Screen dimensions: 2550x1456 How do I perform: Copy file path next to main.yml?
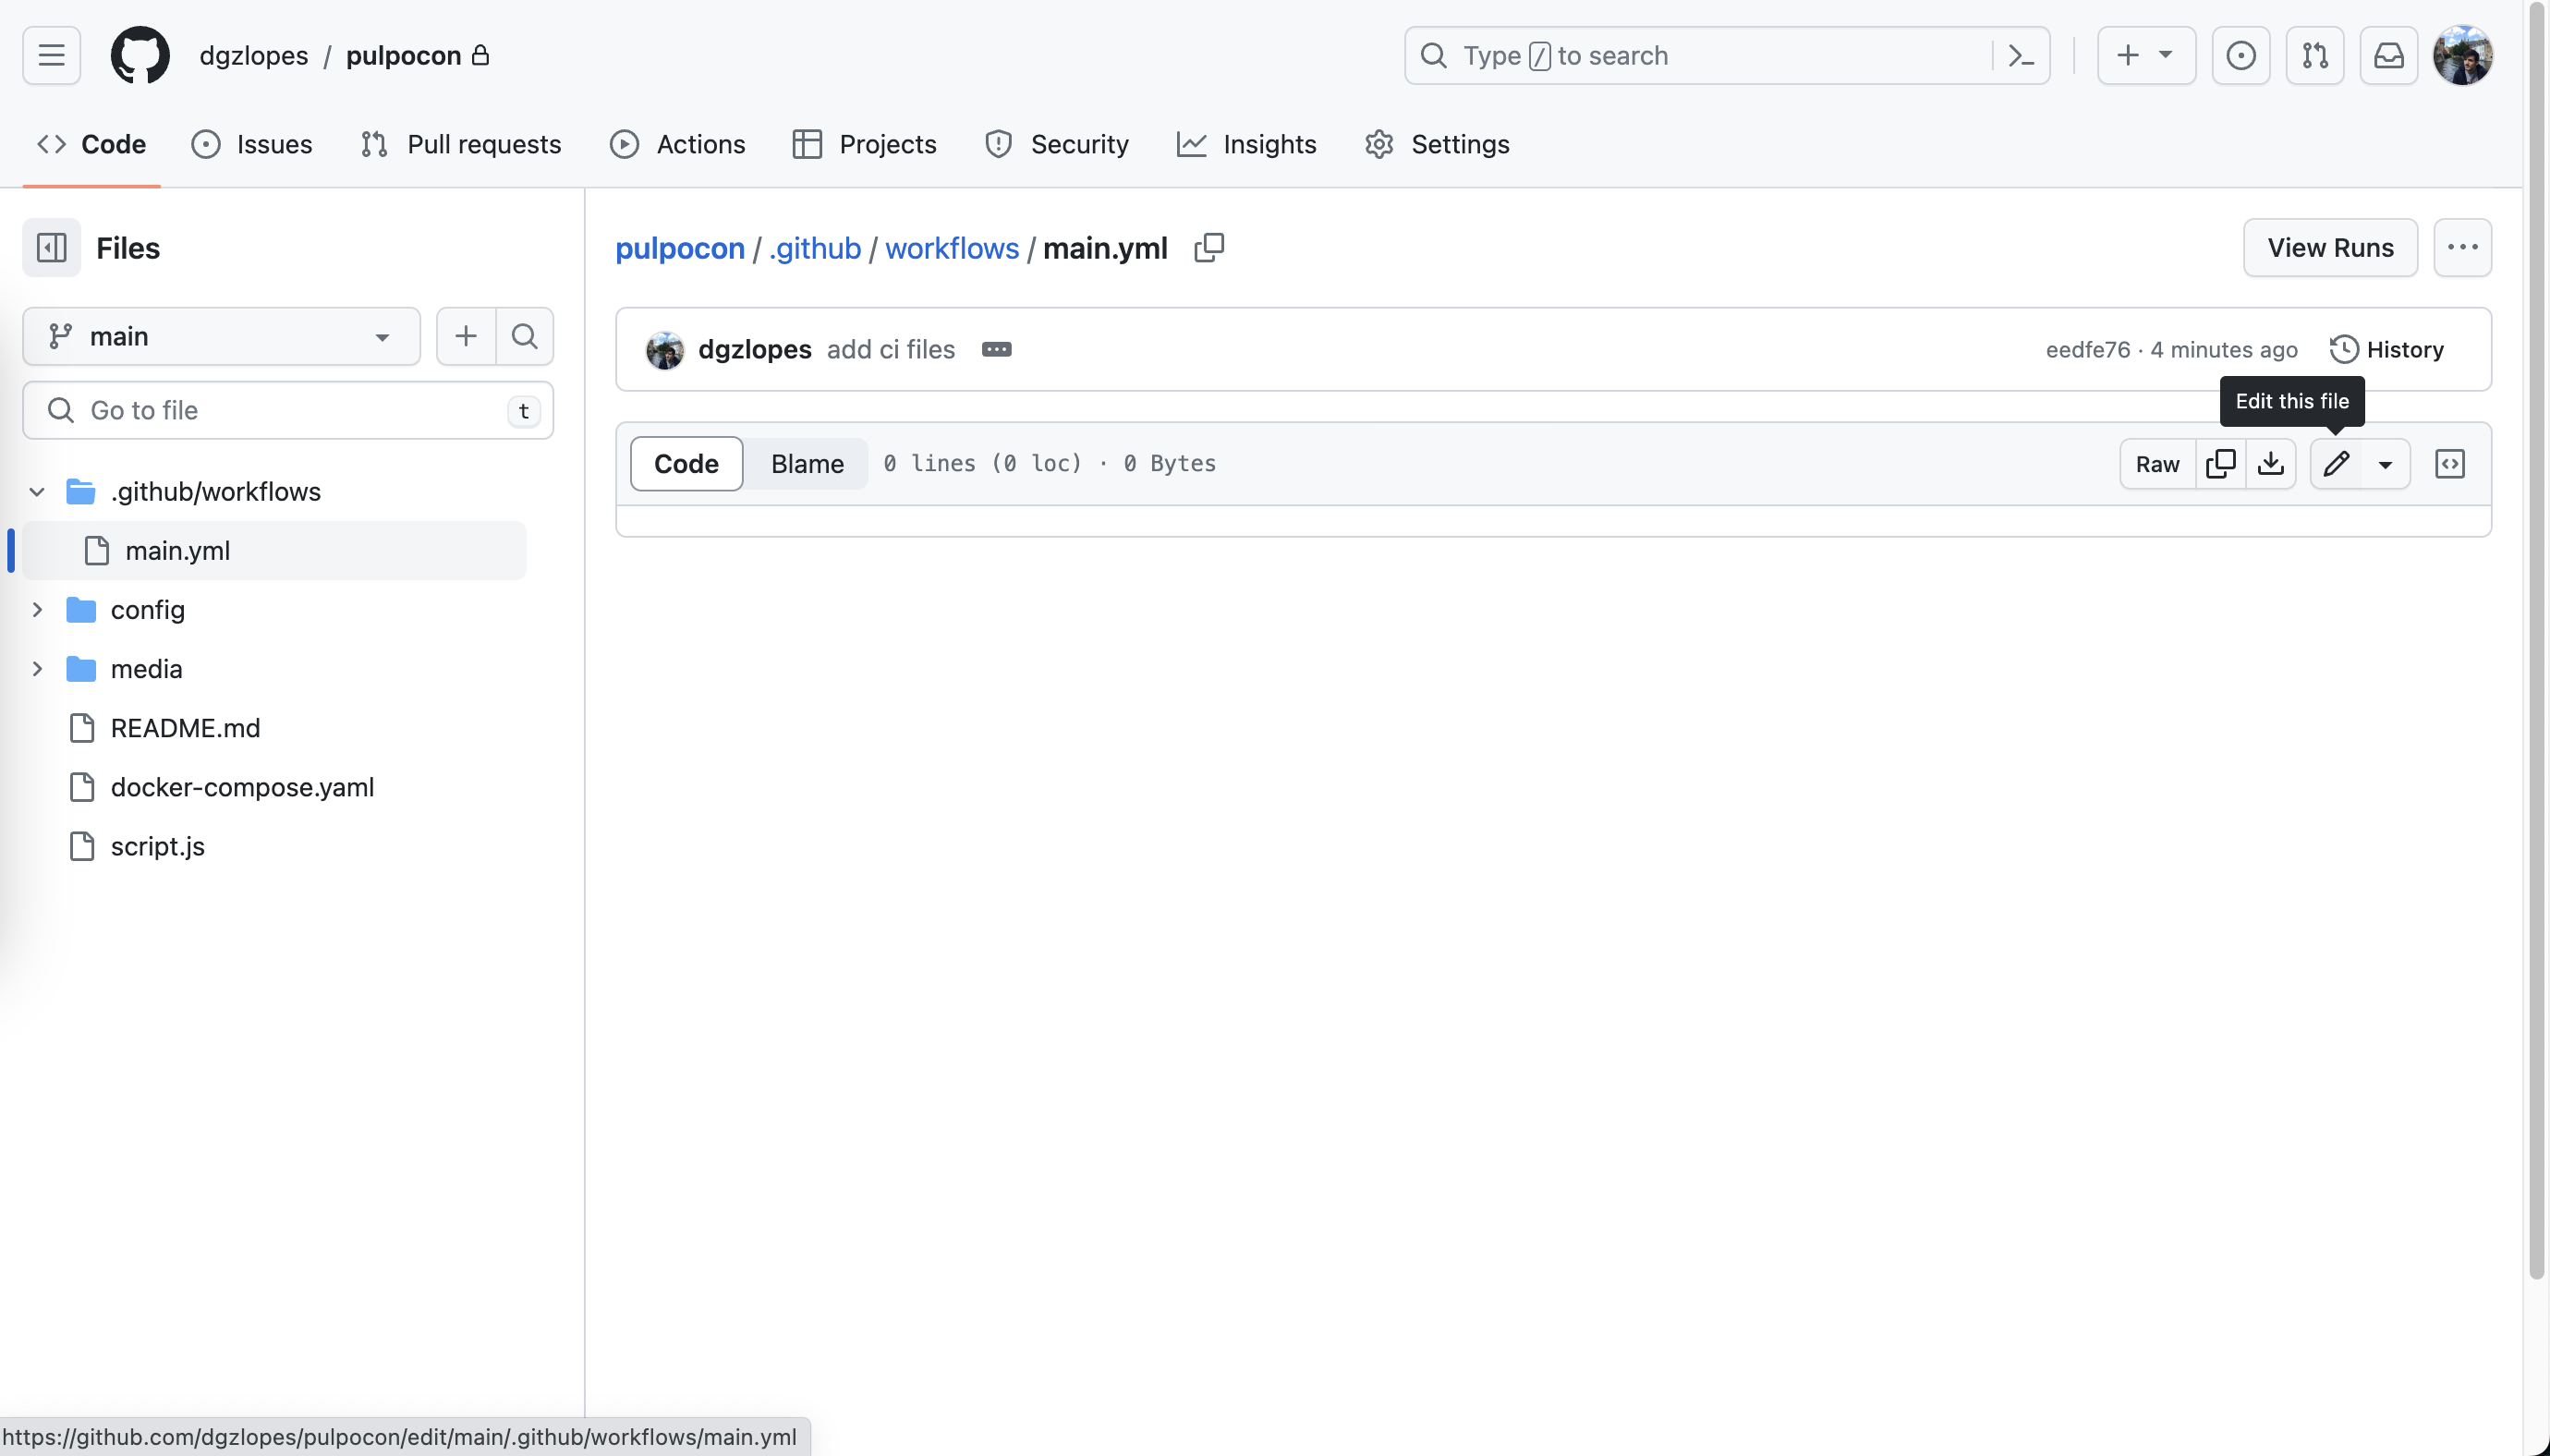(x=1208, y=248)
